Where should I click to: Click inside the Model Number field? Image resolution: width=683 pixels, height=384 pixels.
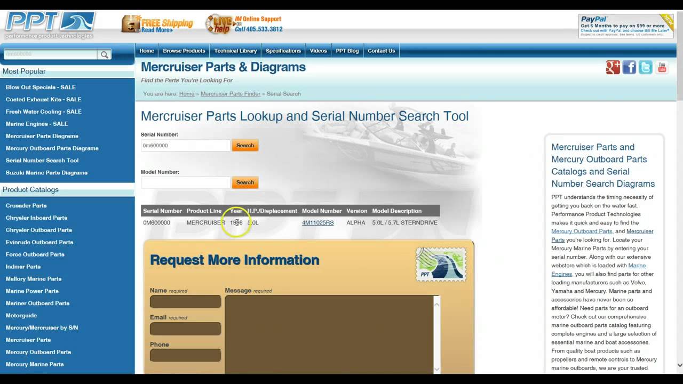[185, 182]
